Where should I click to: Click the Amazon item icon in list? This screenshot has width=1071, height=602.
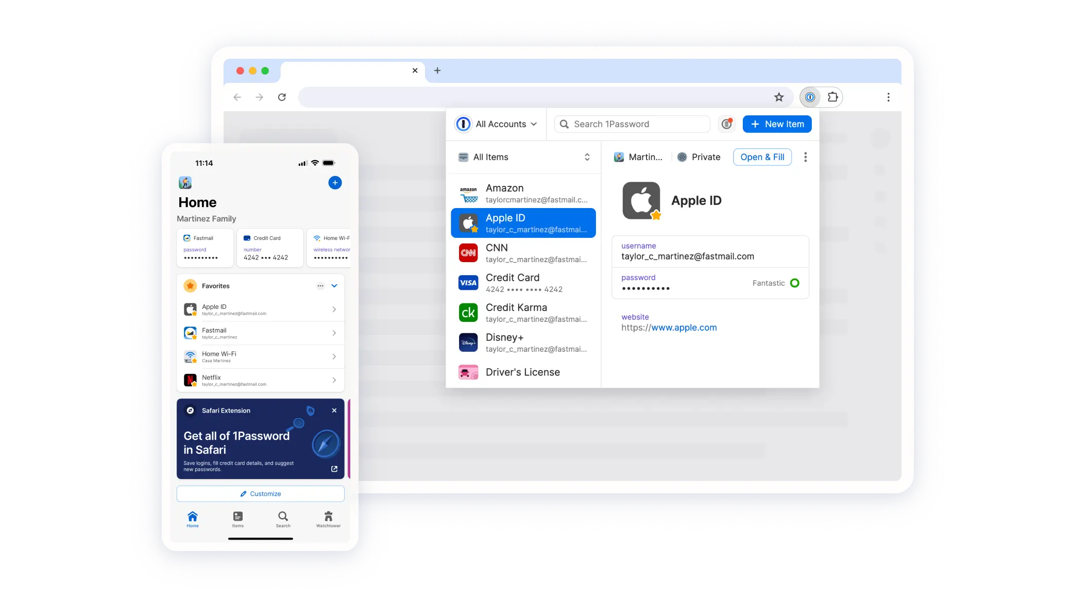tap(469, 193)
